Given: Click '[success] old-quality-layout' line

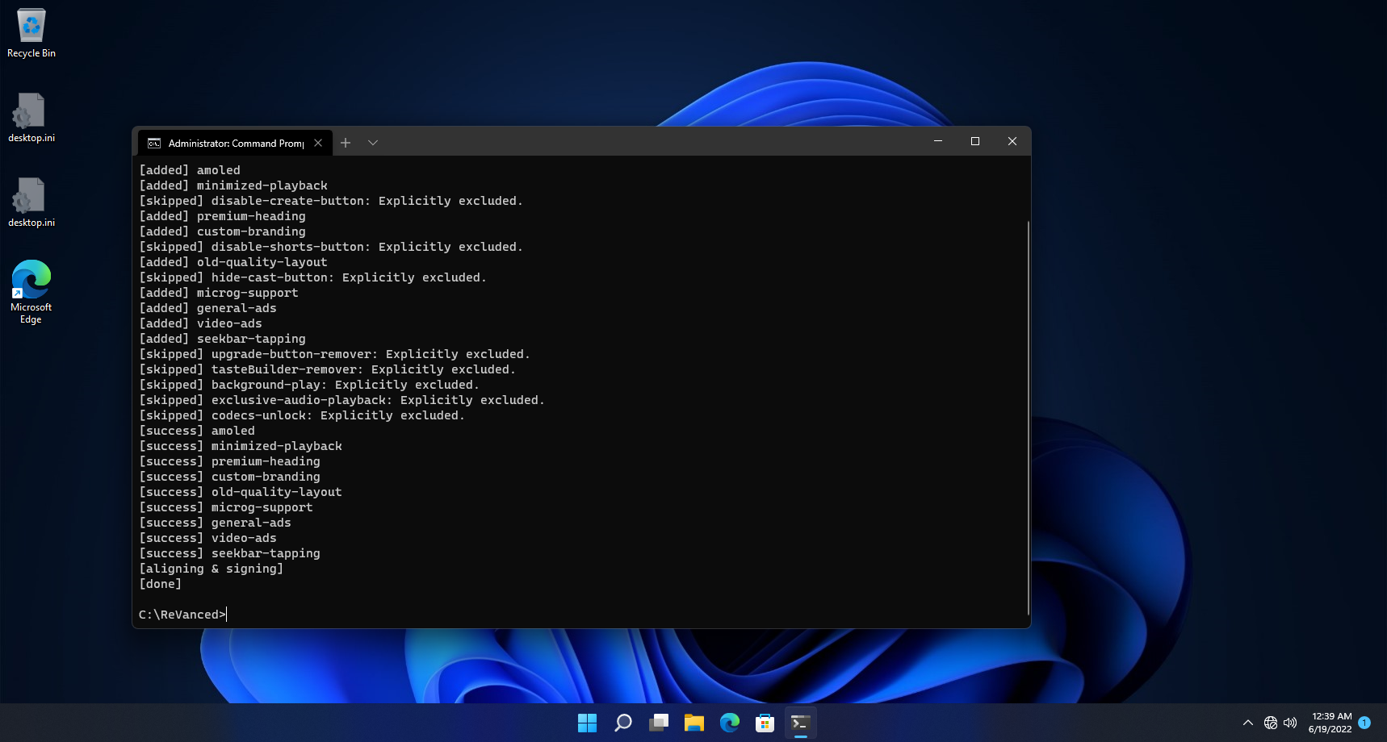Looking at the screenshot, I should (x=241, y=492).
